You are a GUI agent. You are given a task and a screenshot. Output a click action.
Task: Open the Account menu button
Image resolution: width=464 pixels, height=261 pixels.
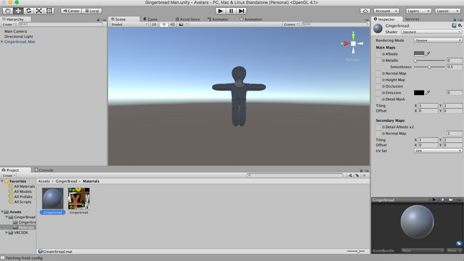click(x=386, y=11)
